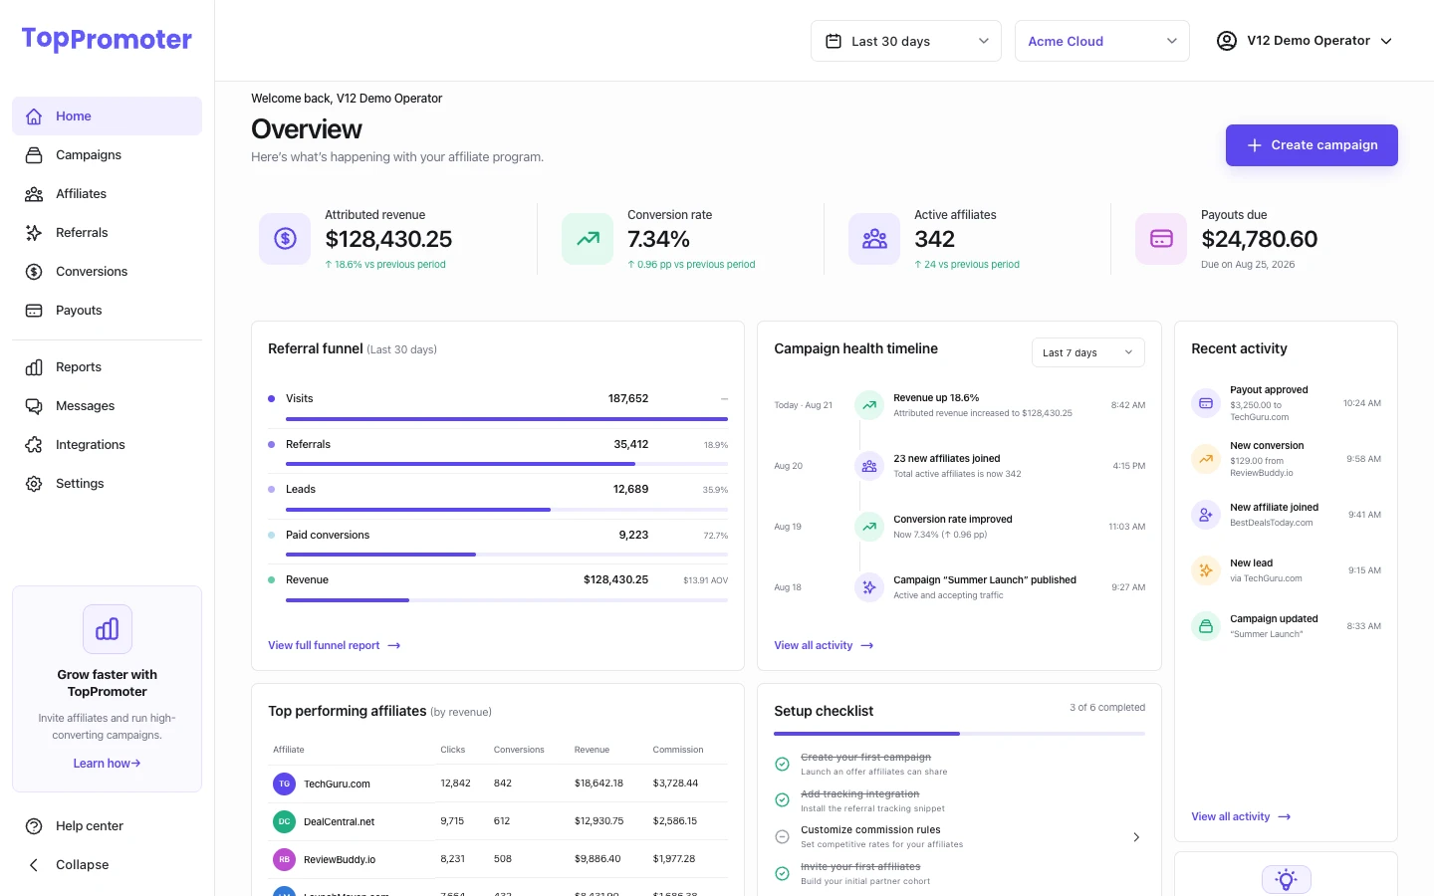1434x896 pixels.
Task: Click the 187,652 visits count
Action: click(628, 398)
